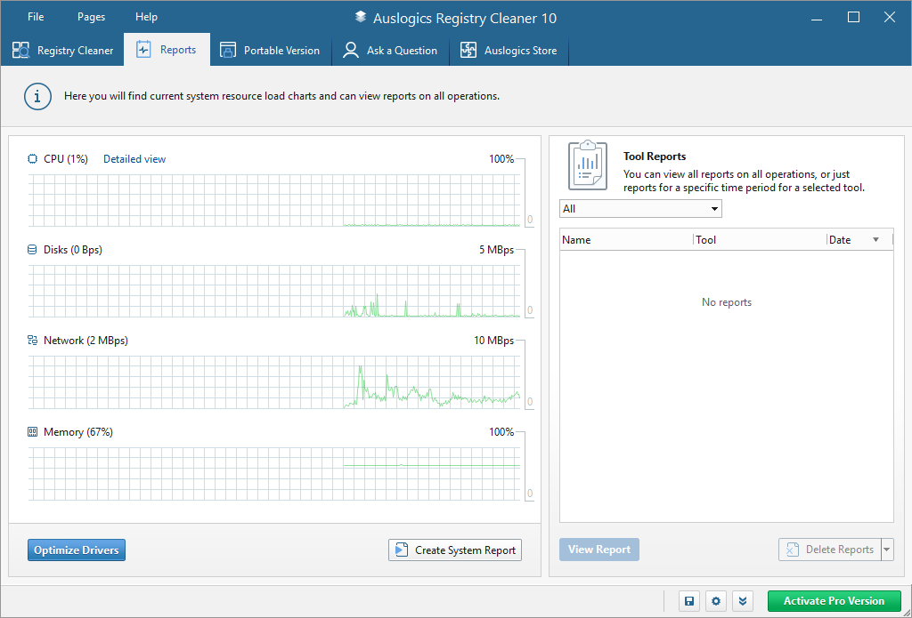The width and height of the screenshot is (912, 618).
Task: Click the info icon in the banner
Action: (37, 96)
